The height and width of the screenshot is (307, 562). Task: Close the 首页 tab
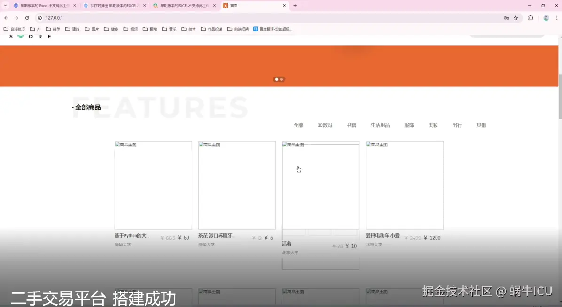coord(284,5)
